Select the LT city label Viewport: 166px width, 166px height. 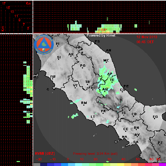click(93, 117)
